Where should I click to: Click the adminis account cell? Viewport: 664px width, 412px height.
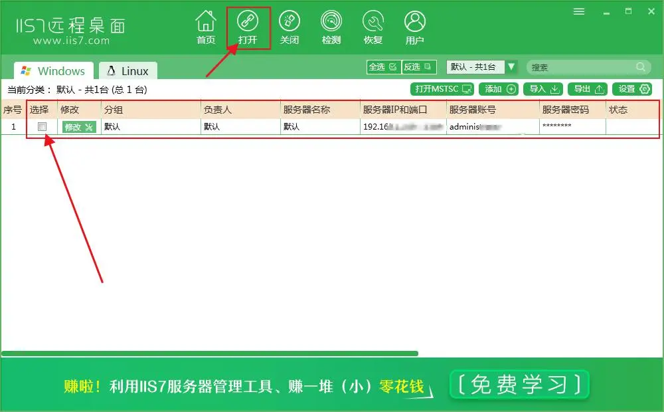(x=493, y=127)
